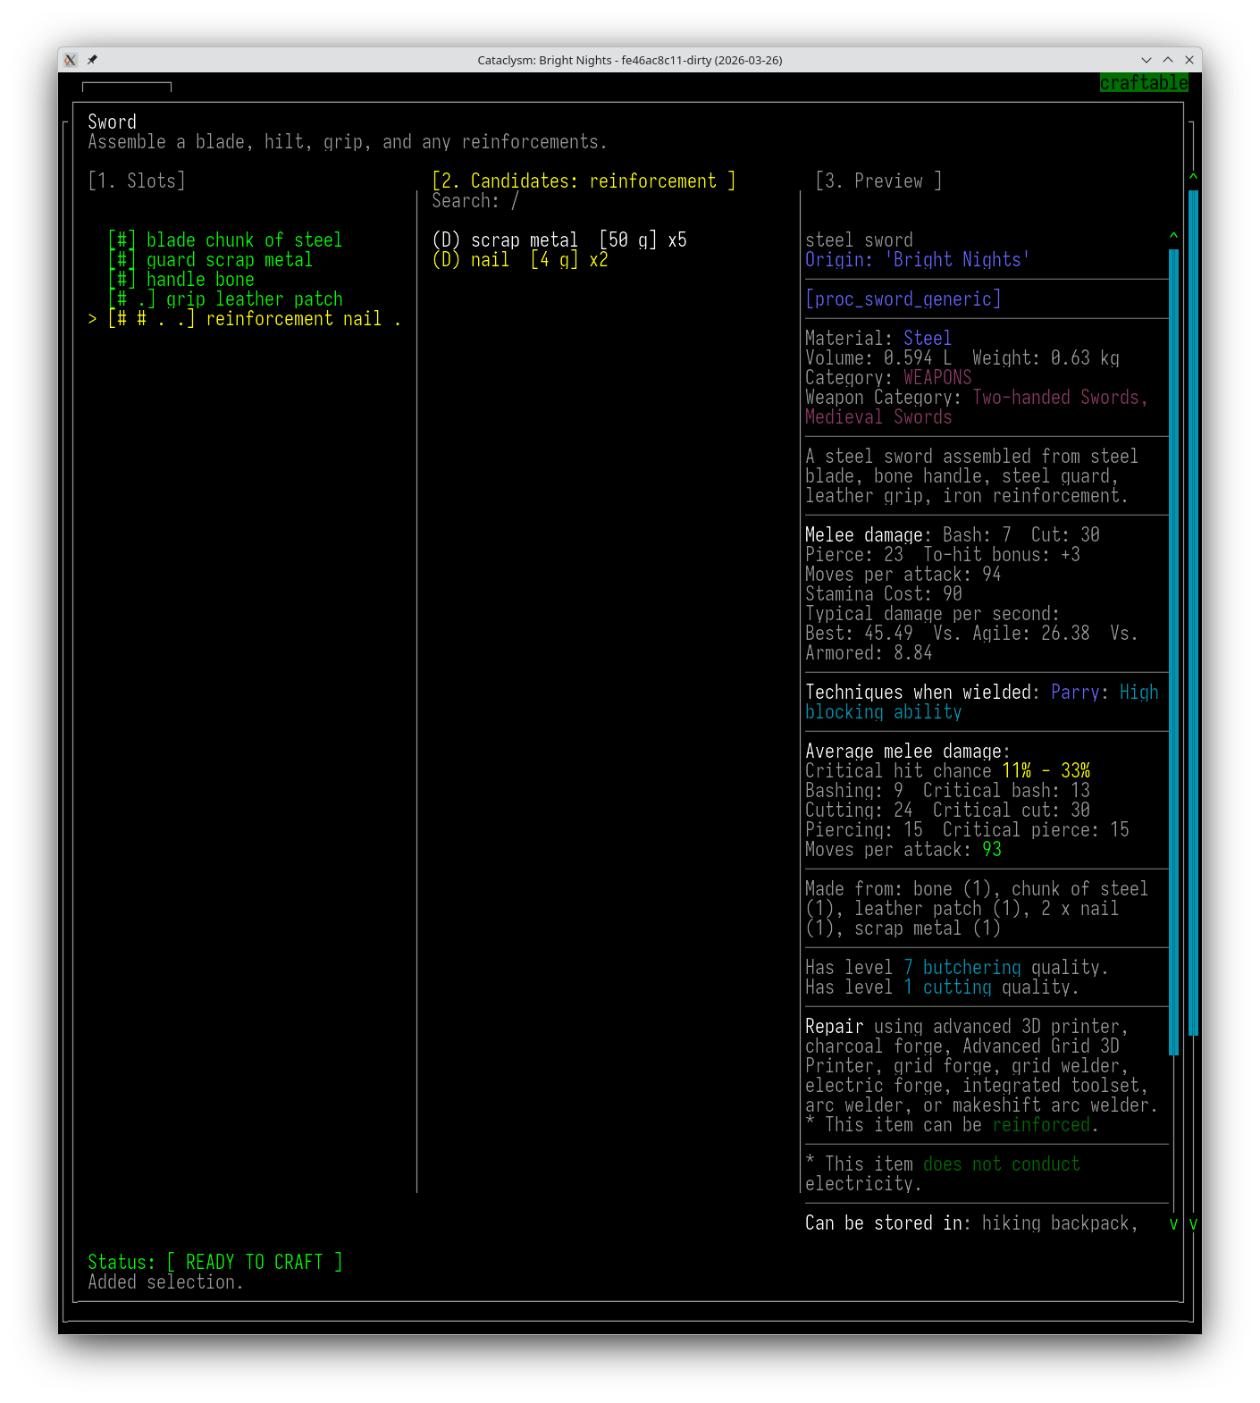Image resolution: width=1260 pixels, height=1403 pixels.
Task: Click the 'steel sword' preview title
Action: [x=859, y=239]
